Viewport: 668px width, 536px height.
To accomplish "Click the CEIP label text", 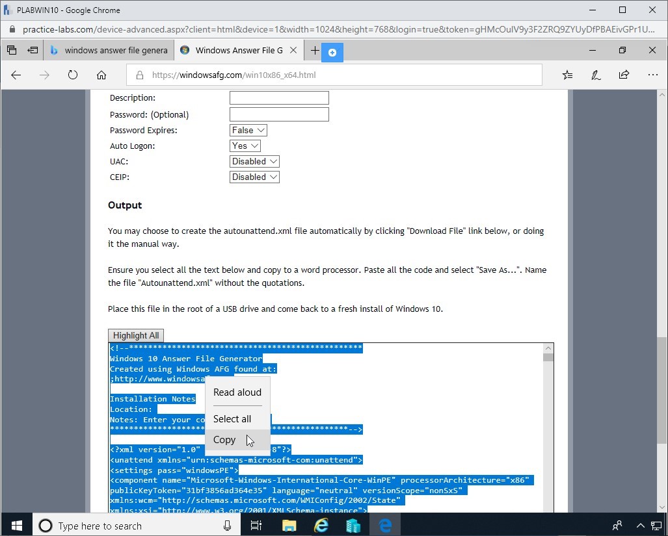I will tap(120, 177).
